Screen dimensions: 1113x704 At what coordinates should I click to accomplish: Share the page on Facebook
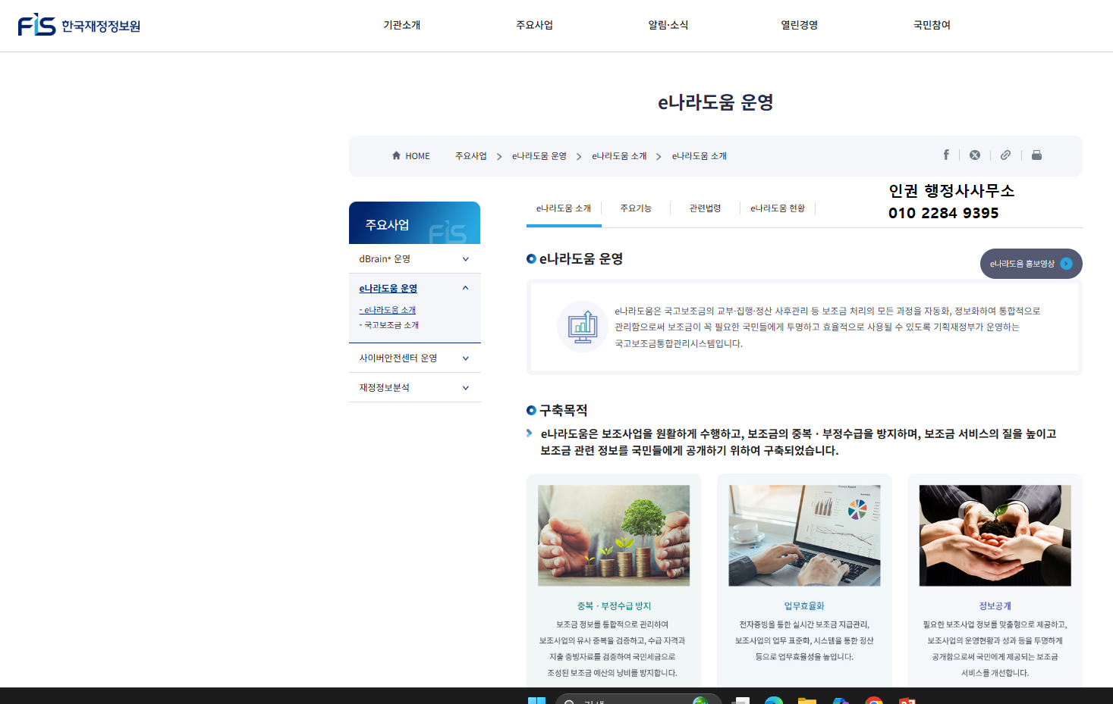946,155
